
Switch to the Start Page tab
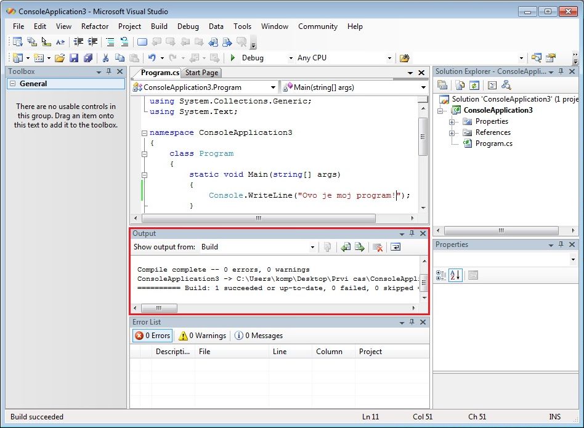pos(201,73)
